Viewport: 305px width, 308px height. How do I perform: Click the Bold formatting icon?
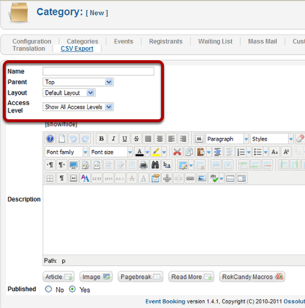(101, 139)
